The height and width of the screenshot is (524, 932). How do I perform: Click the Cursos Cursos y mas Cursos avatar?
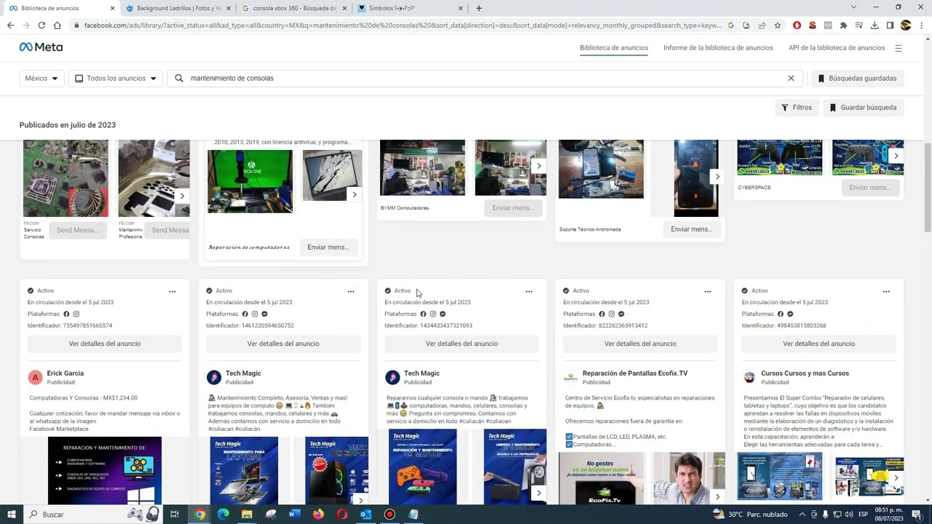749,377
